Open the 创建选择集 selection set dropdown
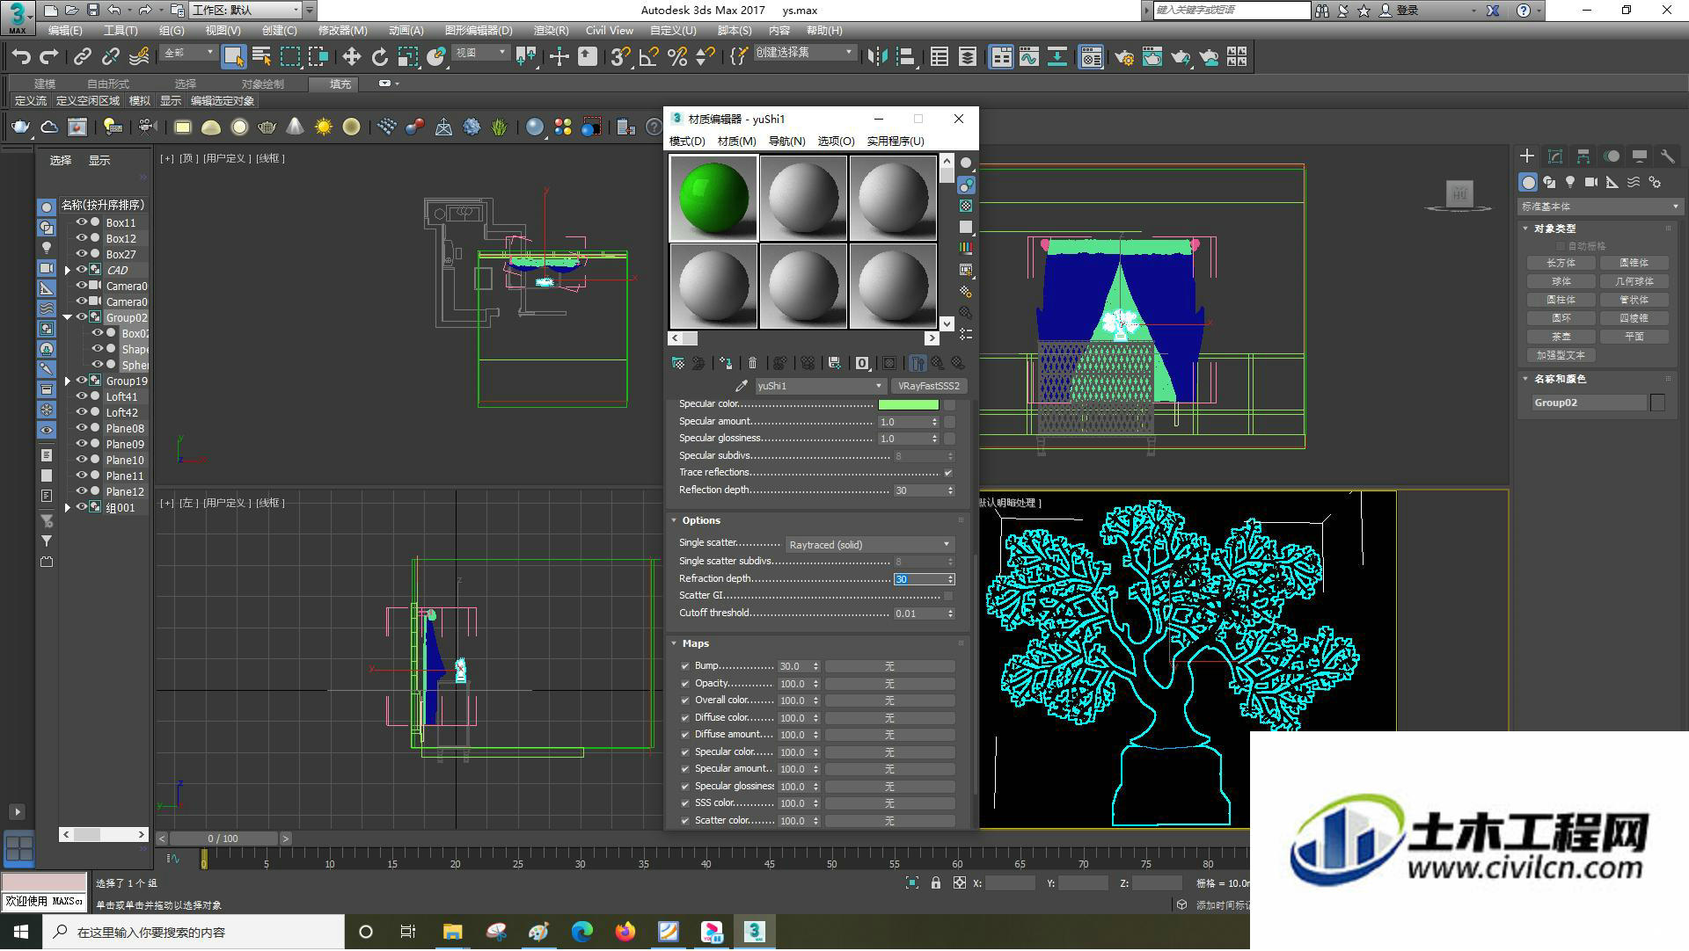Screen dimensions: 1689x951 [804, 53]
